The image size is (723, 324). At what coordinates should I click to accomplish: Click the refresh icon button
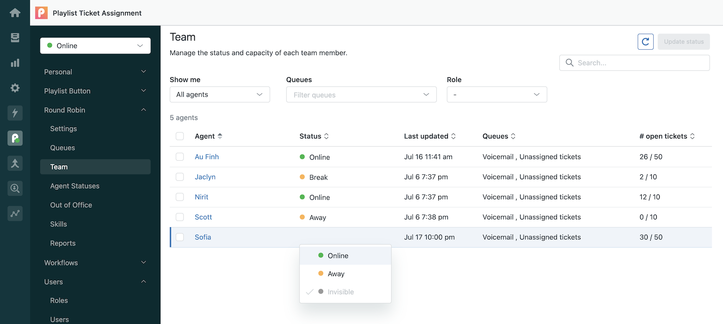[646, 42]
